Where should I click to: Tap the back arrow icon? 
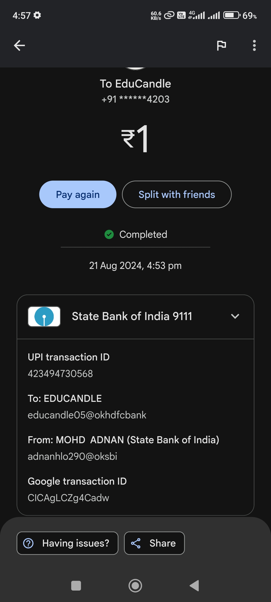pyautogui.click(x=19, y=45)
